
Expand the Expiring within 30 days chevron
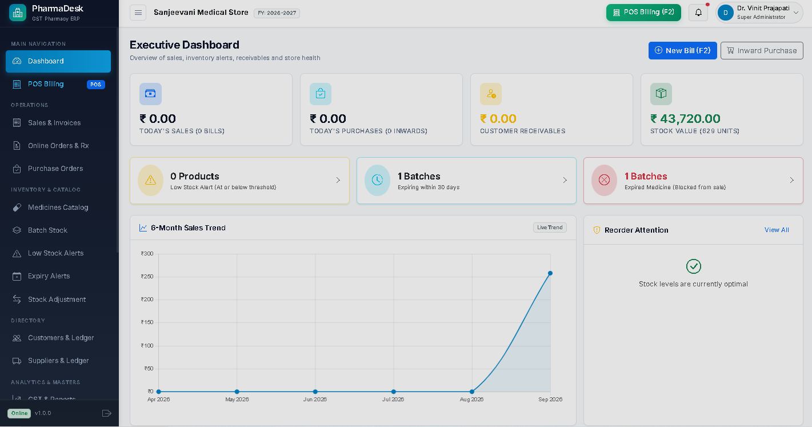(565, 180)
